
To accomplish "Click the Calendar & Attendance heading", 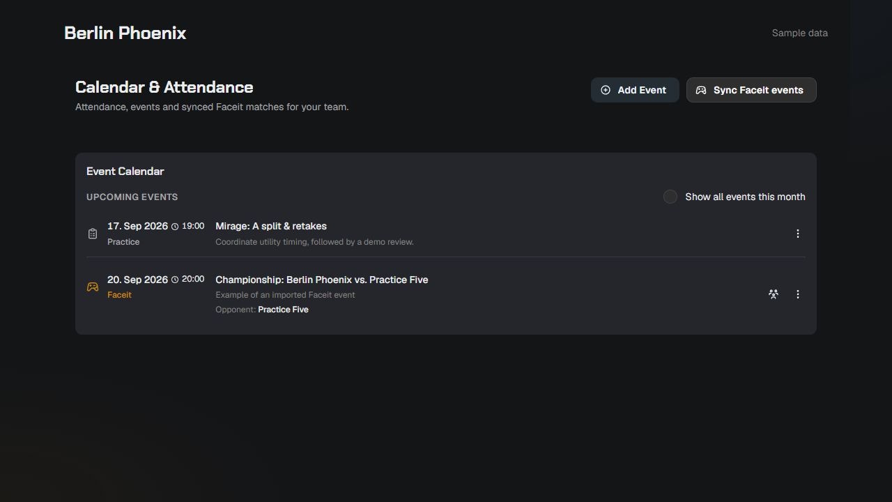I will click(164, 87).
